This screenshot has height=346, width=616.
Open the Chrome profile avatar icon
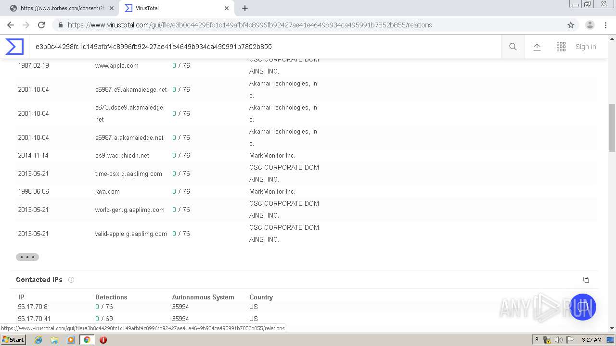tap(590, 25)
